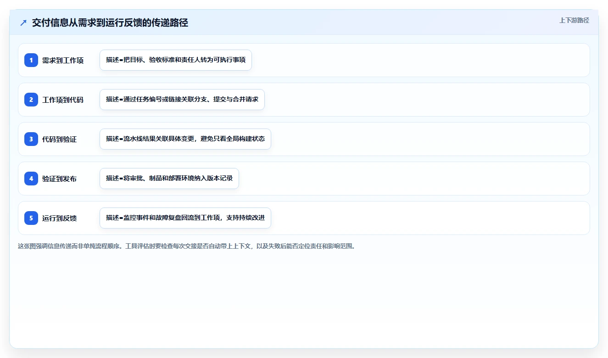Select the 运行到反馈 step label
This screenshot has height=358, width=608.
(x=60, y=218)
